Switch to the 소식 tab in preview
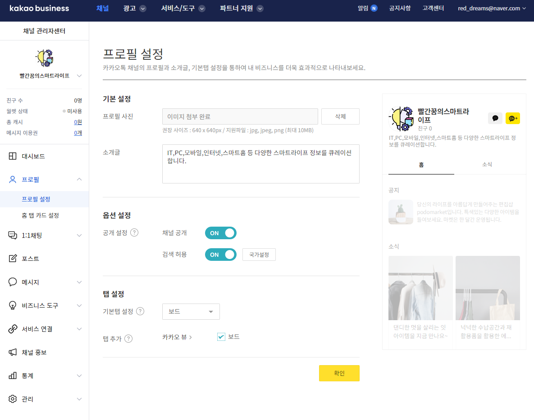534x420 pixels. [x=487, y=165]
